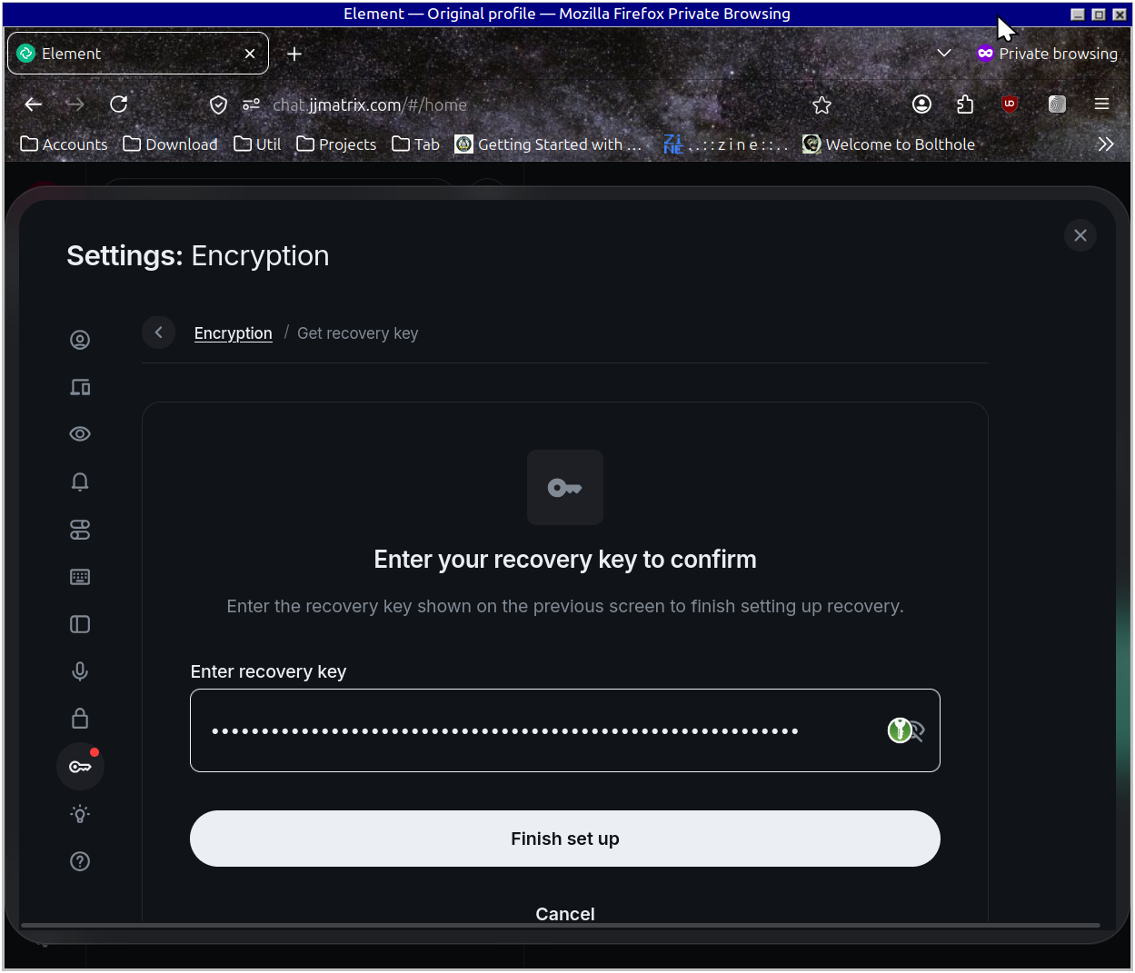This screenshot has height=973, width=1135.
Task: Open Sidebar settings panel icon
Action: [80, 624]
